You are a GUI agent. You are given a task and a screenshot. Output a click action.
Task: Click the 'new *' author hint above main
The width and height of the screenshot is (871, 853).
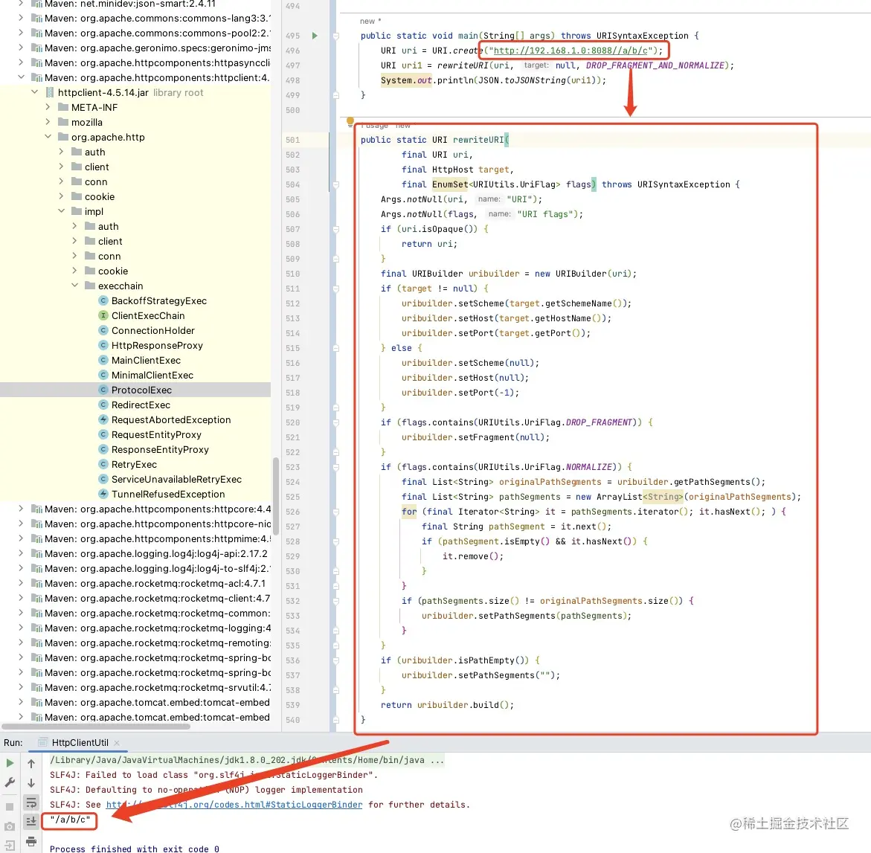pos(370,21)
